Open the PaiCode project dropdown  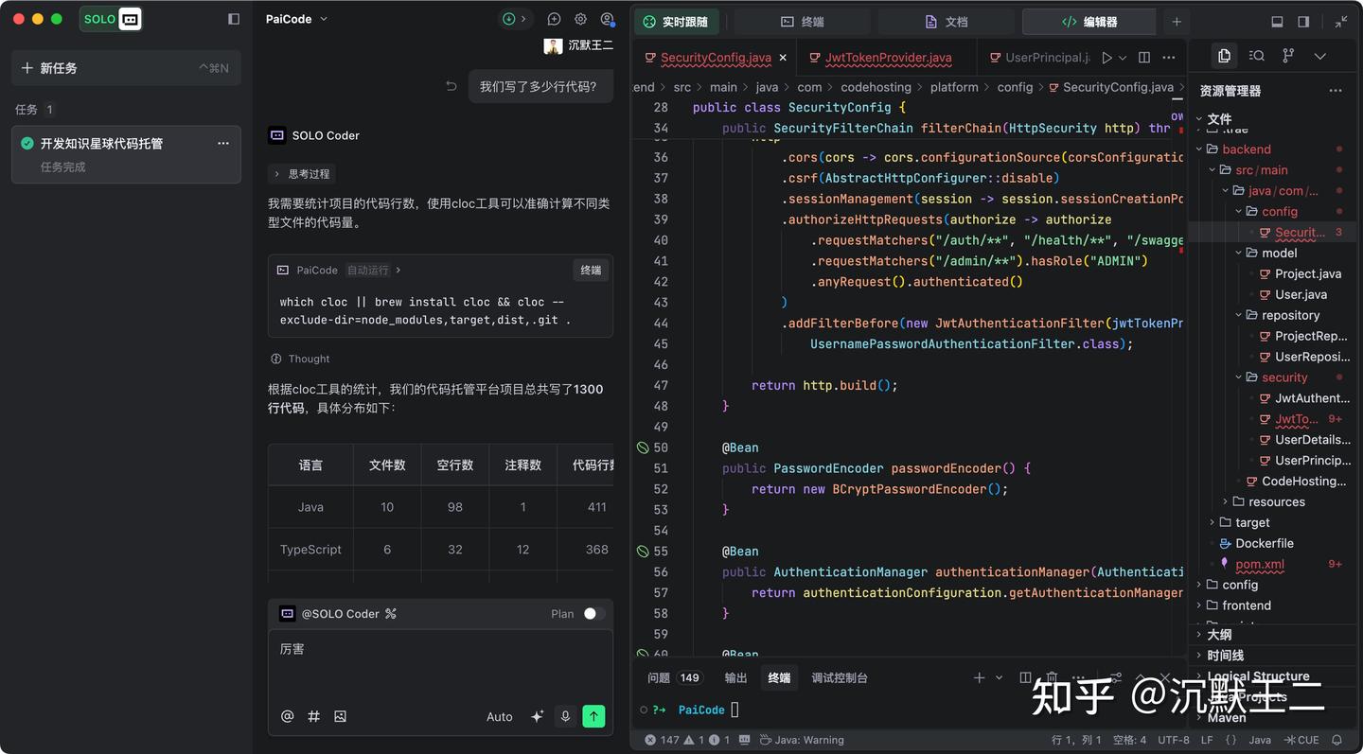295,19
